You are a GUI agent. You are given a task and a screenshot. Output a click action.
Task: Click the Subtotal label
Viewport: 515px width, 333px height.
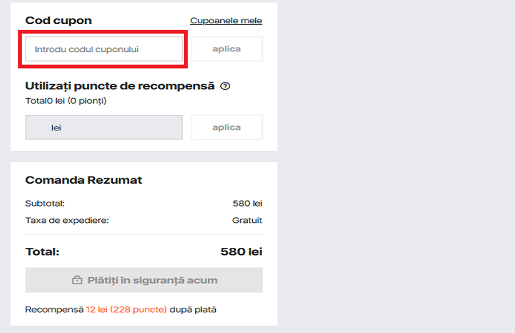coord(45,203)
